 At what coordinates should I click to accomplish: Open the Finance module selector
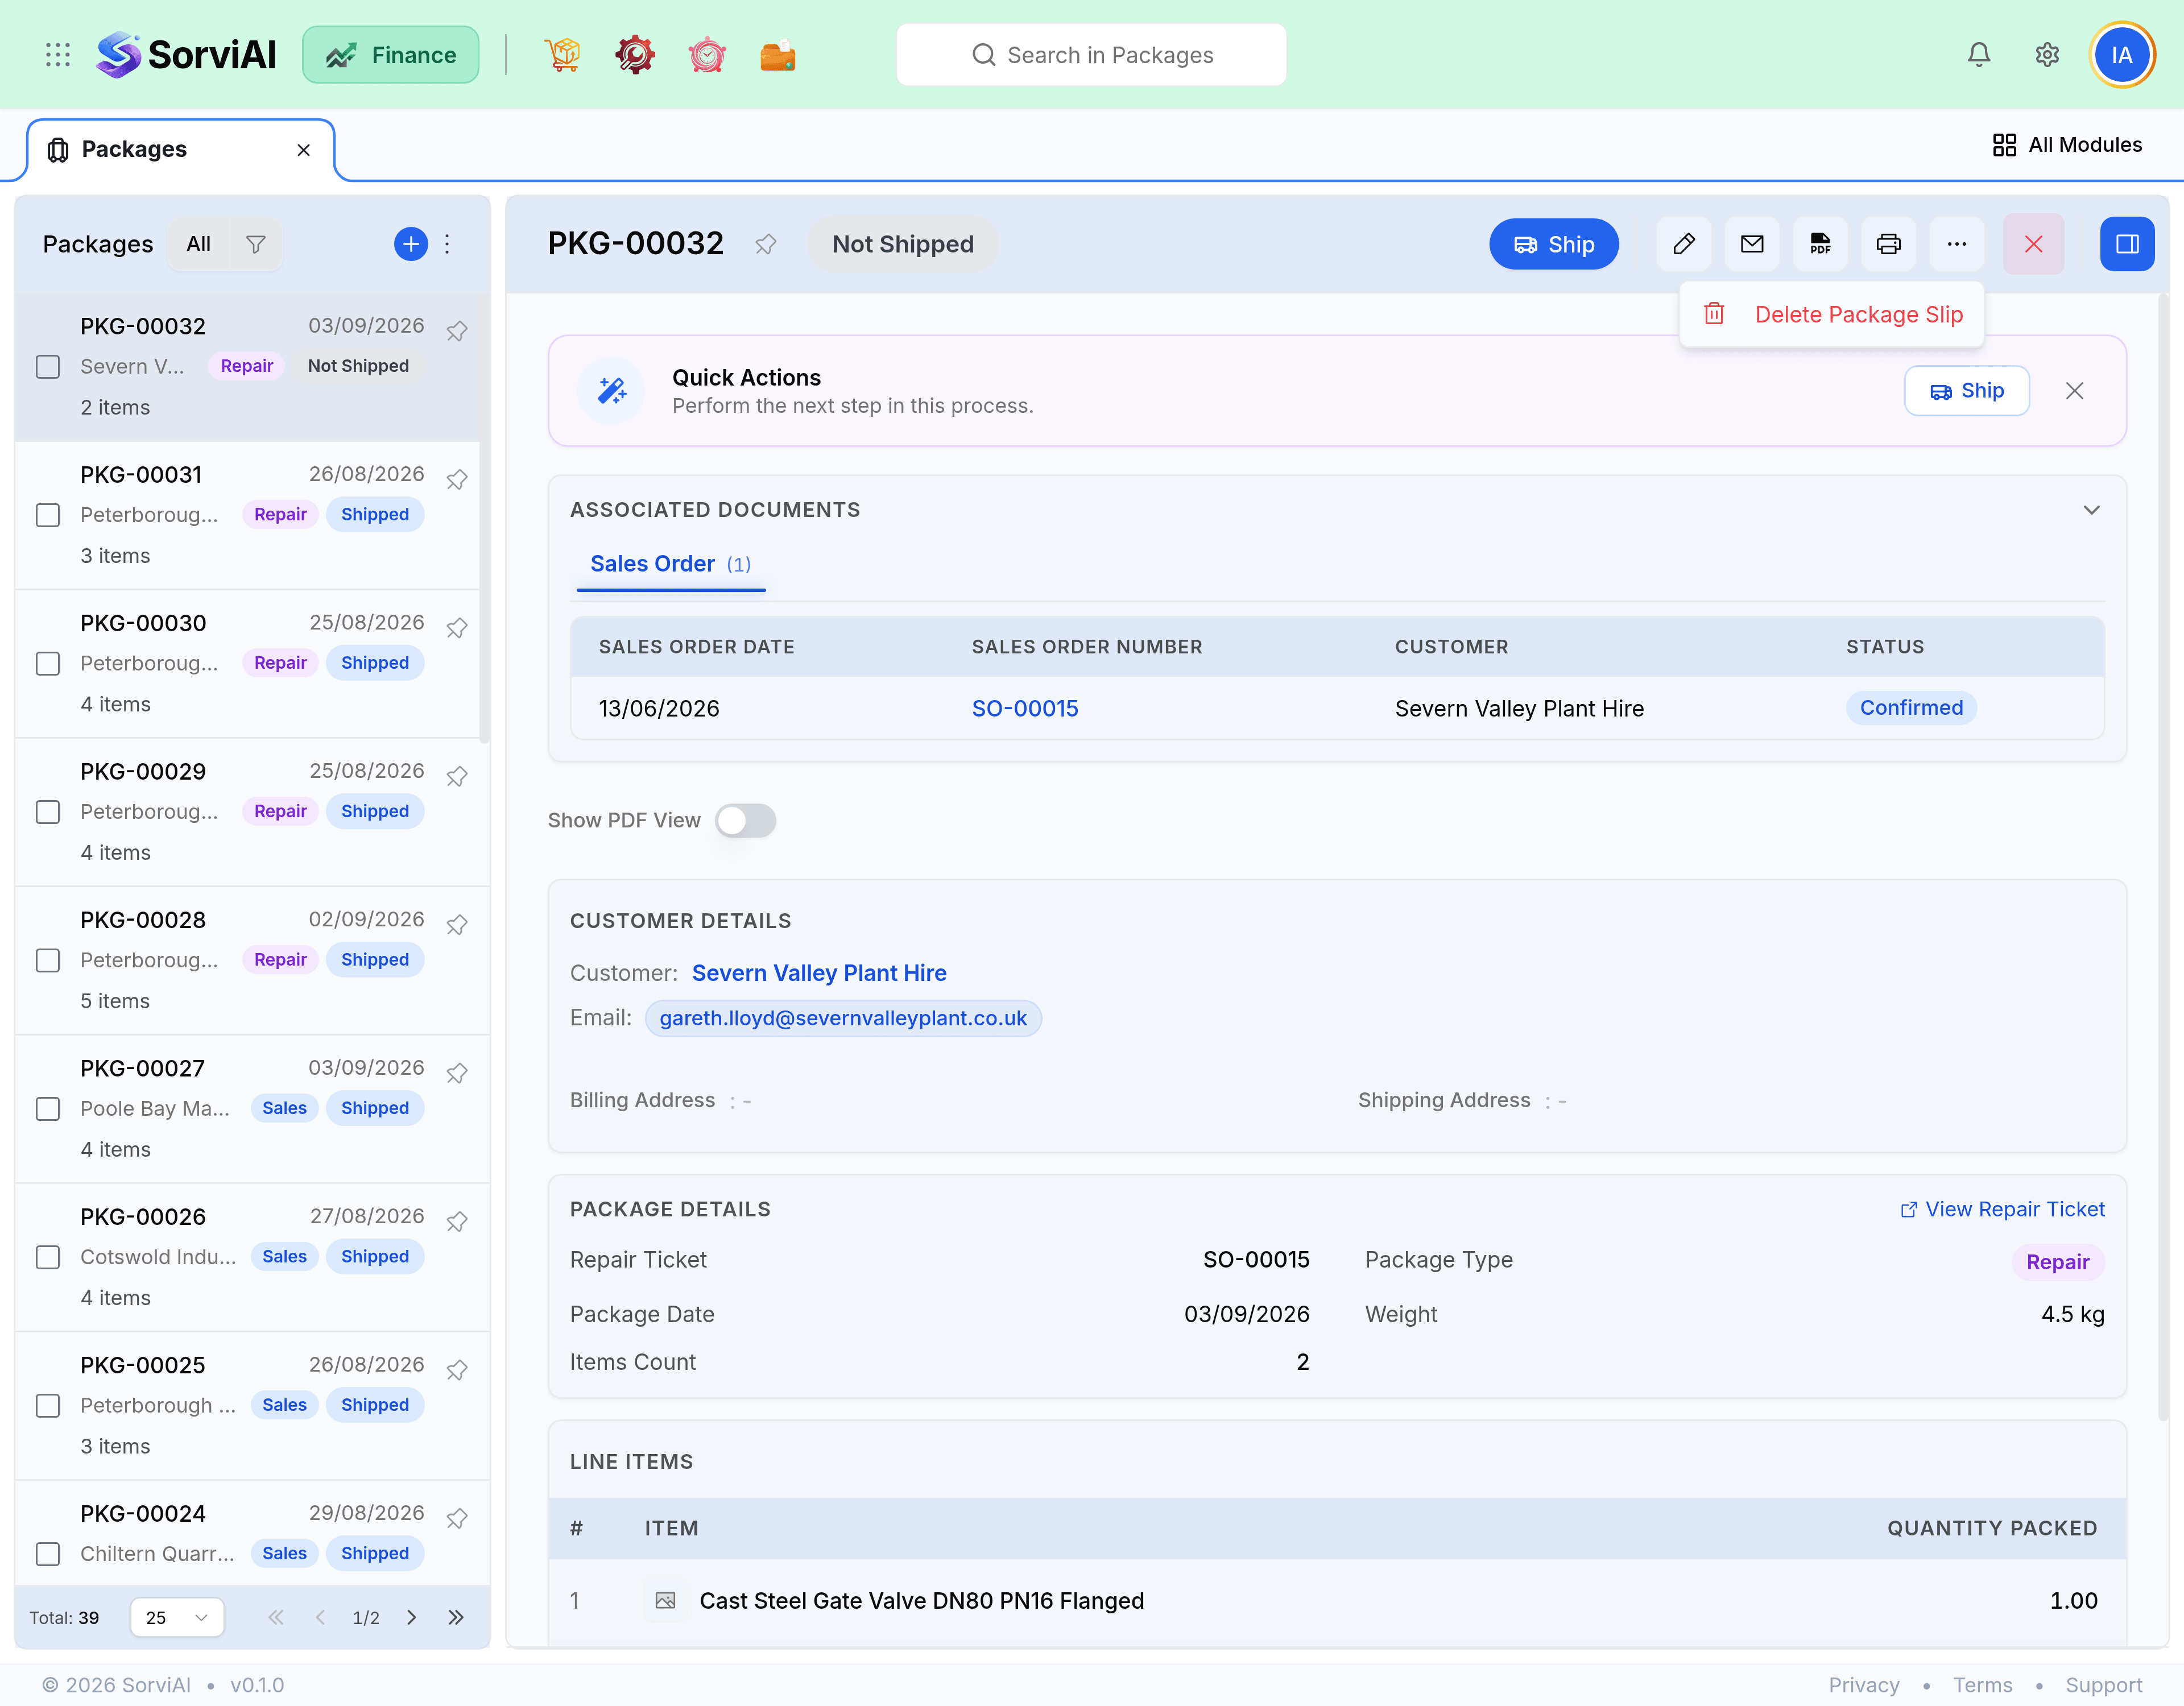pos(391,55)
